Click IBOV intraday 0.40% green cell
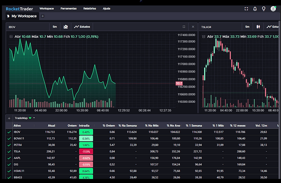Screen dimensions: 281x183 pyautogui.click(x=86, y=132)
